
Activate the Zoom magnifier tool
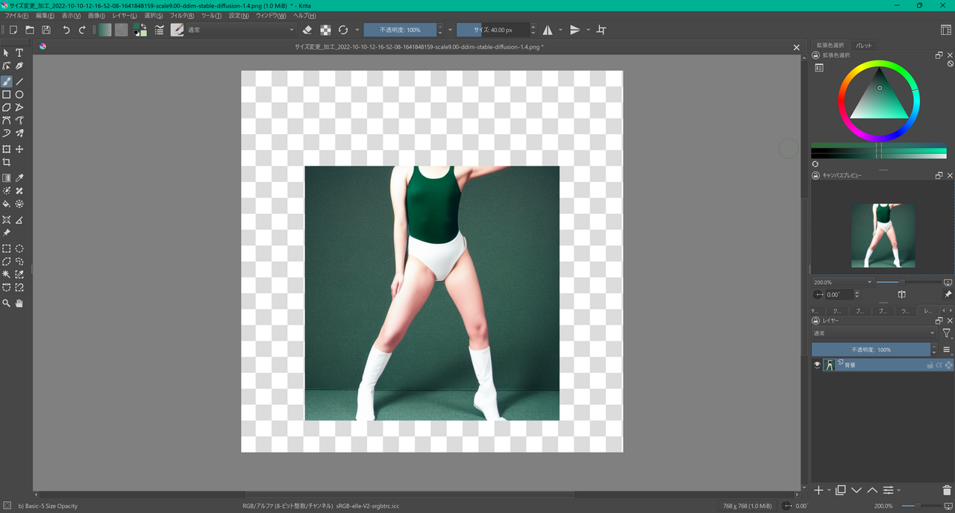tap(7, 303)
